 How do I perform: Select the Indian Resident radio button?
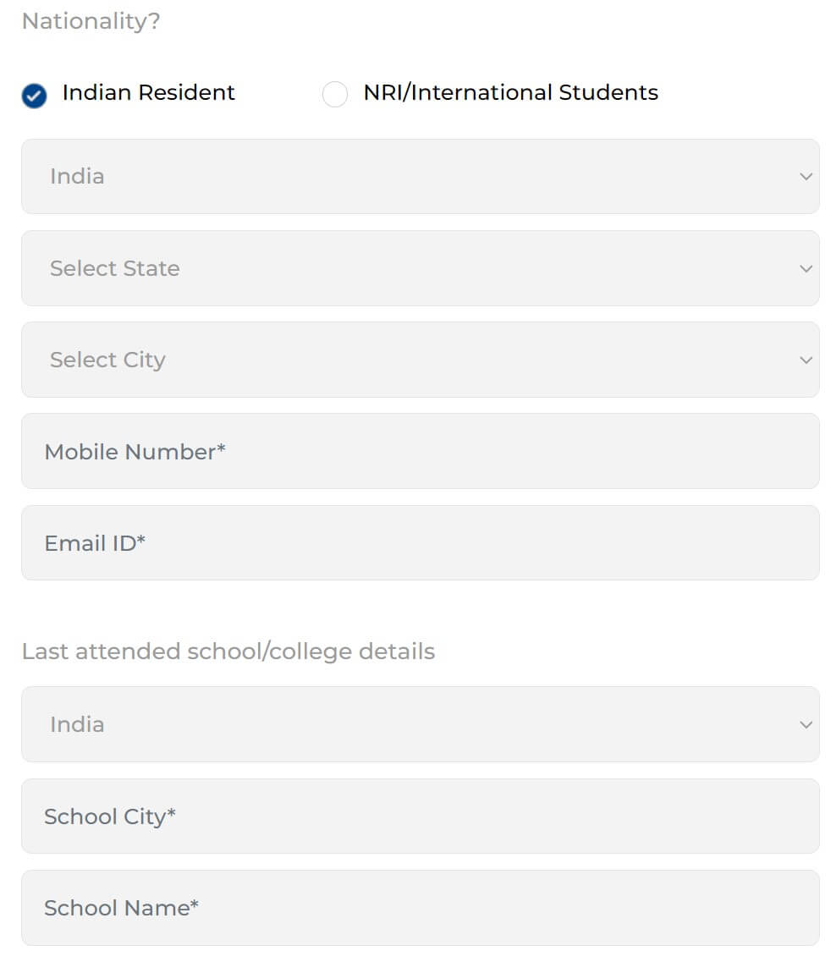(x=35, y=96)
